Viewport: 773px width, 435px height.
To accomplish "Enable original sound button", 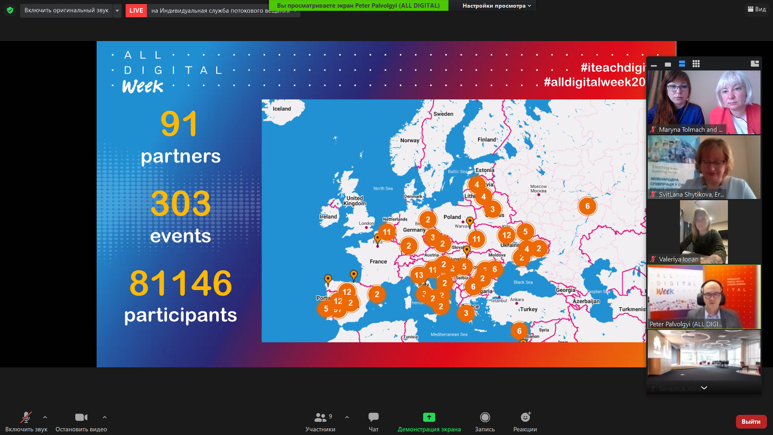I will tap(66, 10).
